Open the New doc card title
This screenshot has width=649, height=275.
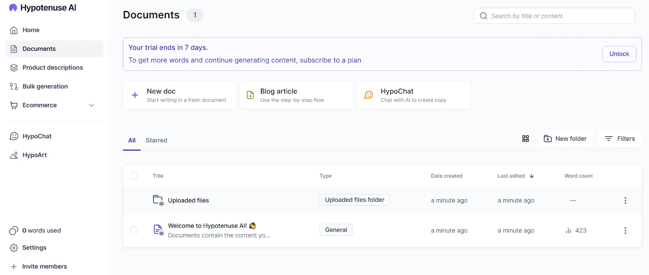pos(161,91)
